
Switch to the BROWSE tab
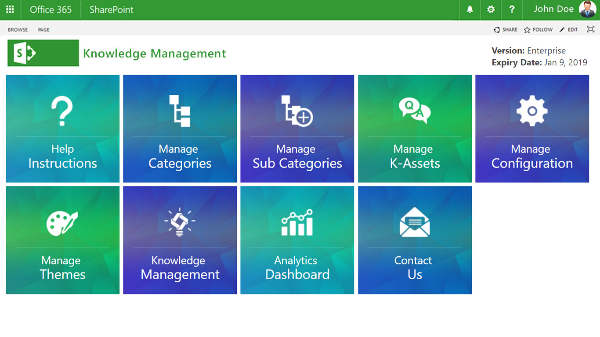pos(18,29)
